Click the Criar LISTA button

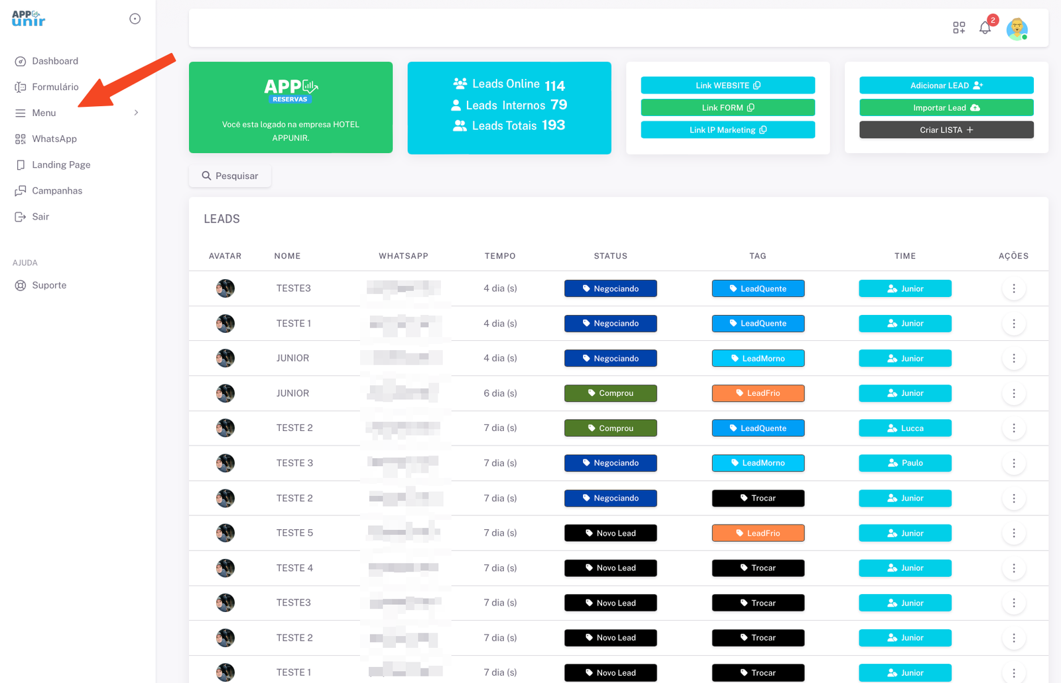coord(946,130)
